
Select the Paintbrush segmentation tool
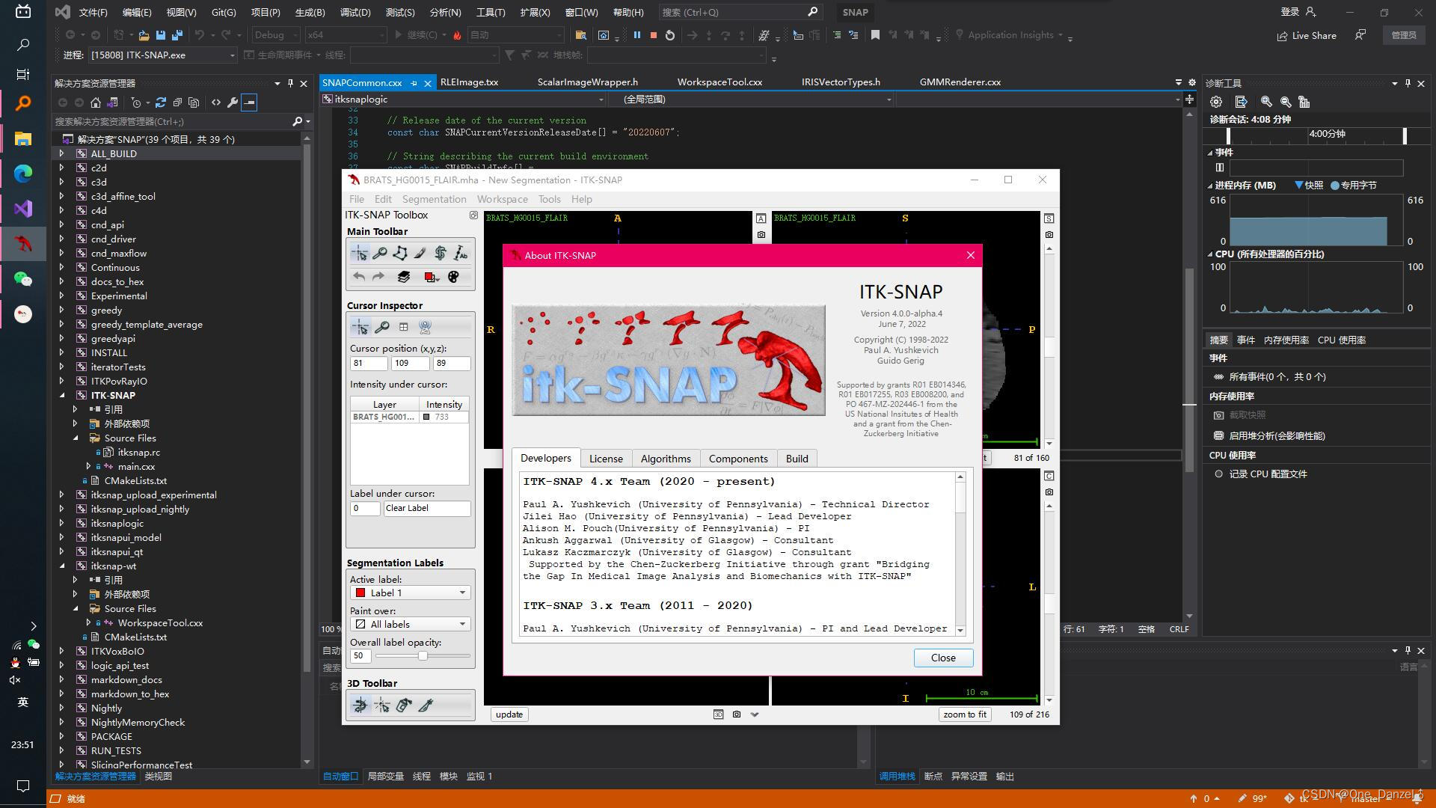[x=420, y=253]
